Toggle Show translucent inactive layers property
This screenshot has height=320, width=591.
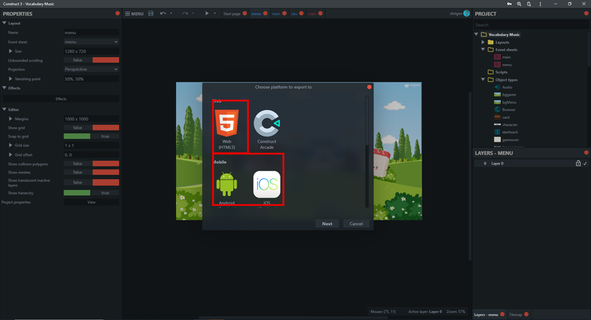point(91,182)
